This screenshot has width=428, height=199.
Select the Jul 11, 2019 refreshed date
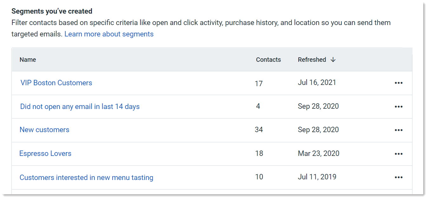pyautogui.click(x=317, y=177)
